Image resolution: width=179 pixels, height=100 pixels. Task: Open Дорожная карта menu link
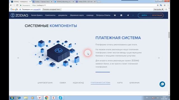tap(77, 15)
